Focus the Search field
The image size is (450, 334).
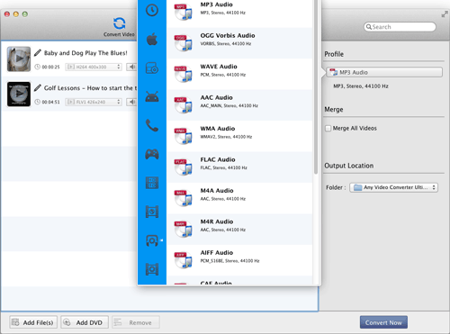pyautogui.click(x=400, y=27)
